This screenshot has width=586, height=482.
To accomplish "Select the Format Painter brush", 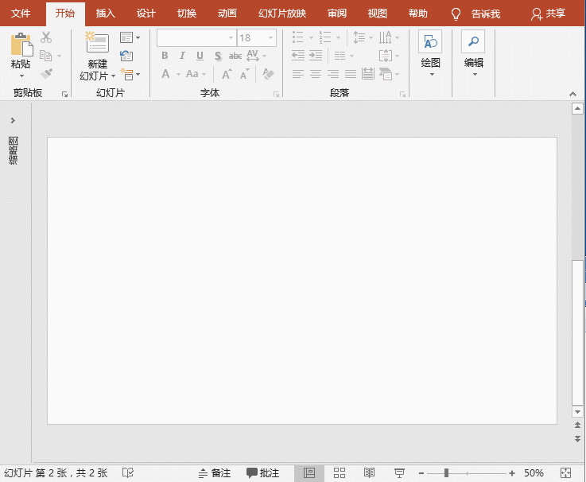I will (x=46, y=73).
